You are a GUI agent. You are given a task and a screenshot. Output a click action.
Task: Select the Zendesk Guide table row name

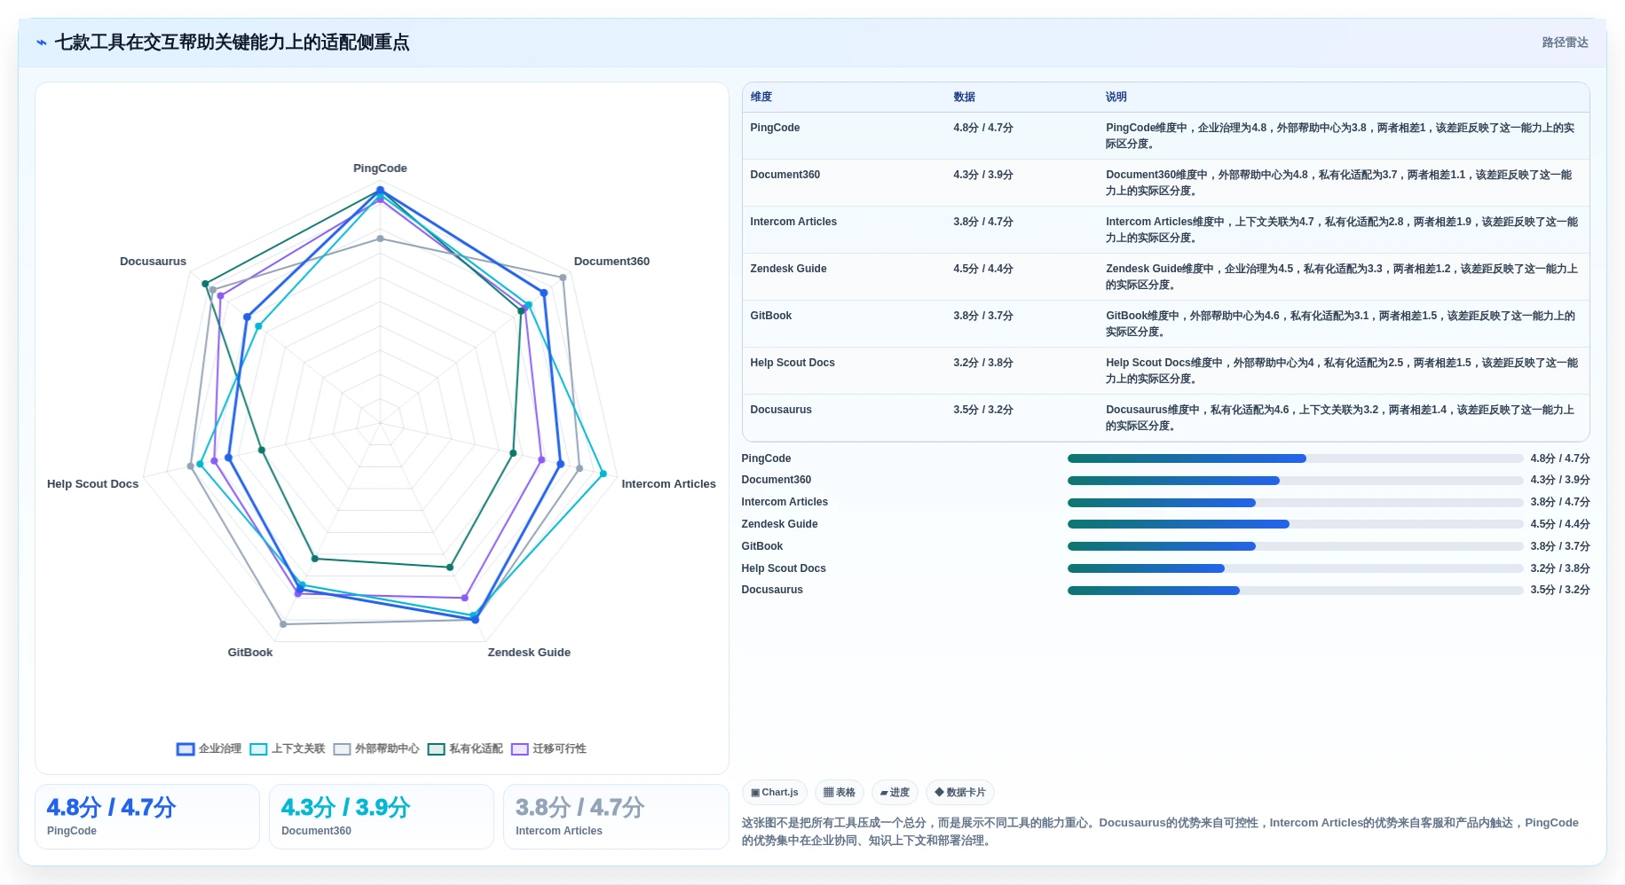[788, 269]
